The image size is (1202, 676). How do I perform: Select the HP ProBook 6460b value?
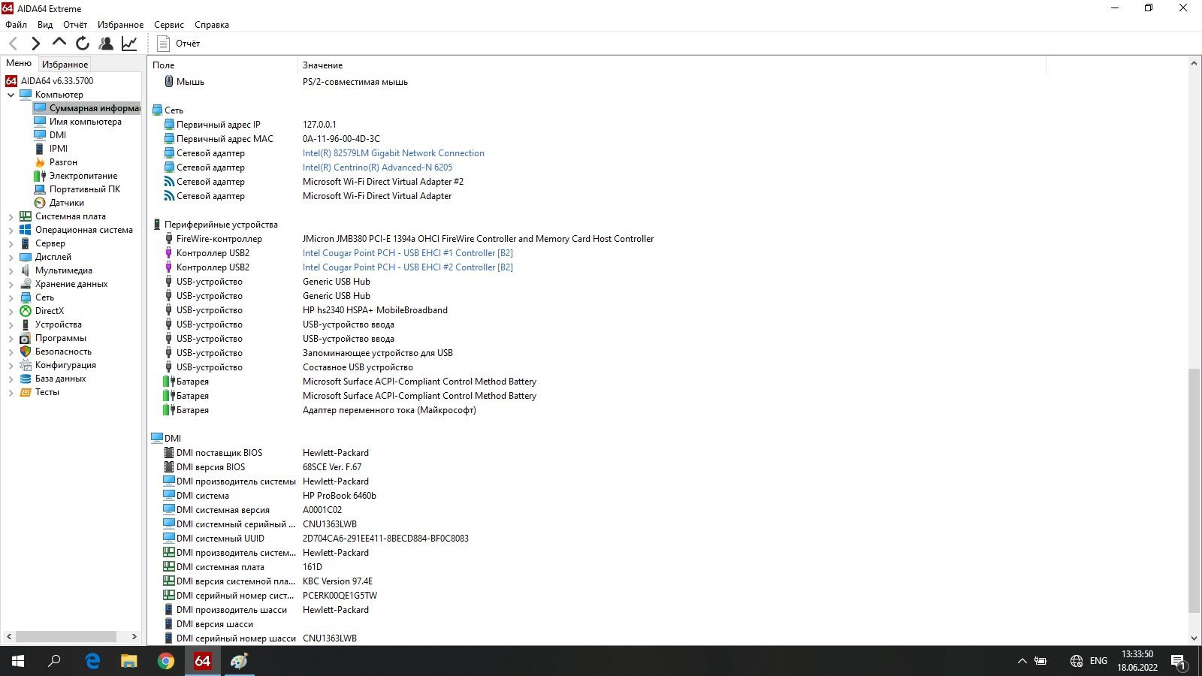click(x=340, y=496)
